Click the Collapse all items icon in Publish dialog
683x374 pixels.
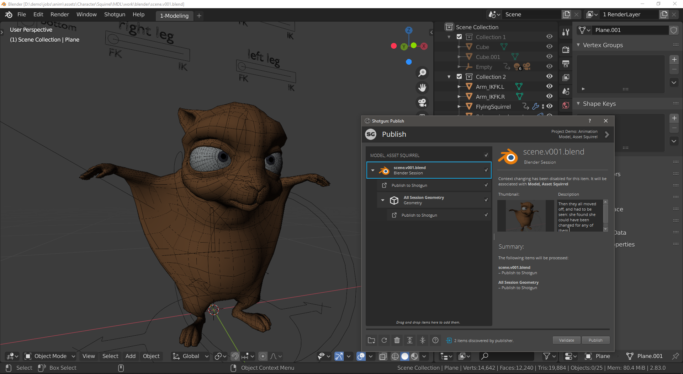point(423,340)
